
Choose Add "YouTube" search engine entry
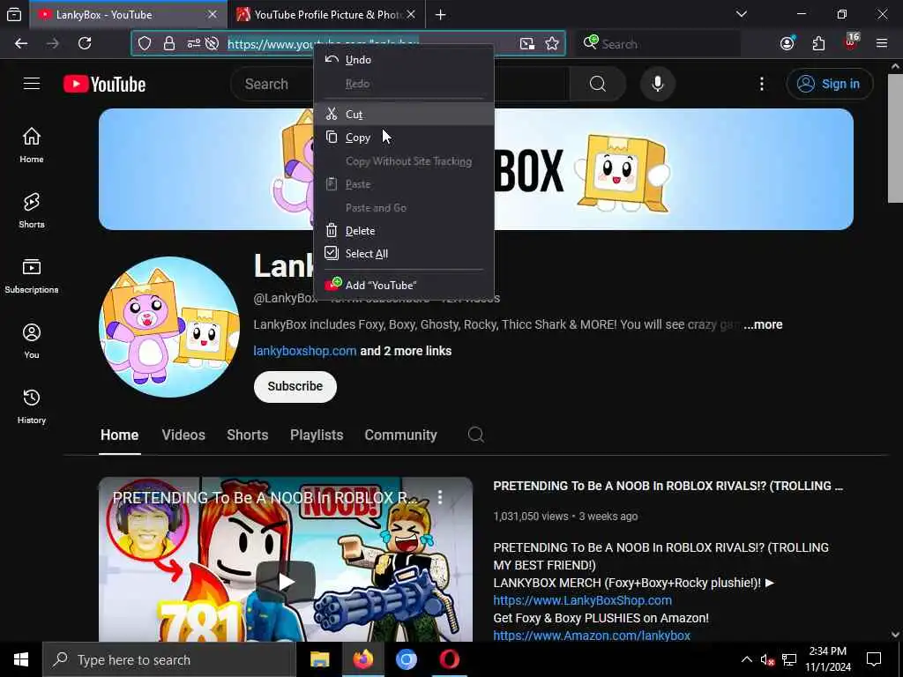[404, 285]
